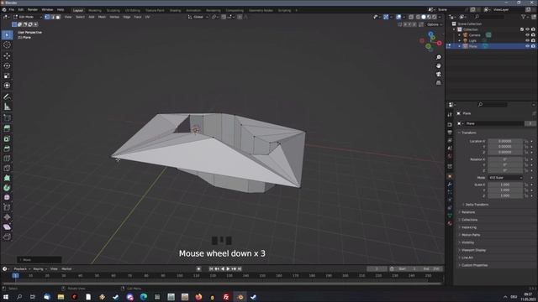Enable vertex select mode

pyautogui.click(x=47, y=17)
